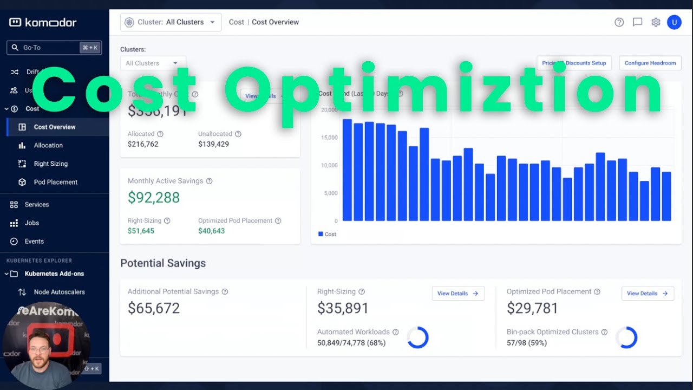This screenshot has width=693, height=390.
Task: Click the $216,762 allocated amount
Action: coord(143,144)
